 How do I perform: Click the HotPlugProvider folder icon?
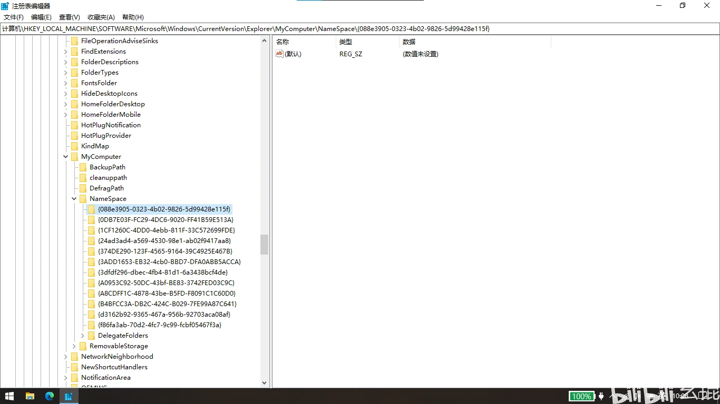coord(74,136)
